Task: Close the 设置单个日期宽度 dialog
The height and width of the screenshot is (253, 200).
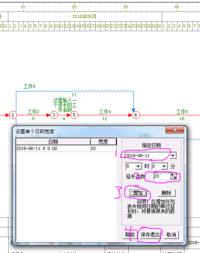Action: pos(175,130)
